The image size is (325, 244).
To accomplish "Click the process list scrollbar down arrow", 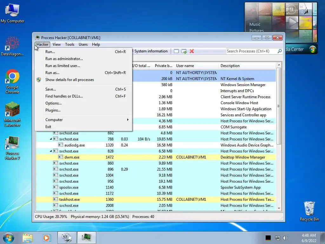I will click(279, 208).
